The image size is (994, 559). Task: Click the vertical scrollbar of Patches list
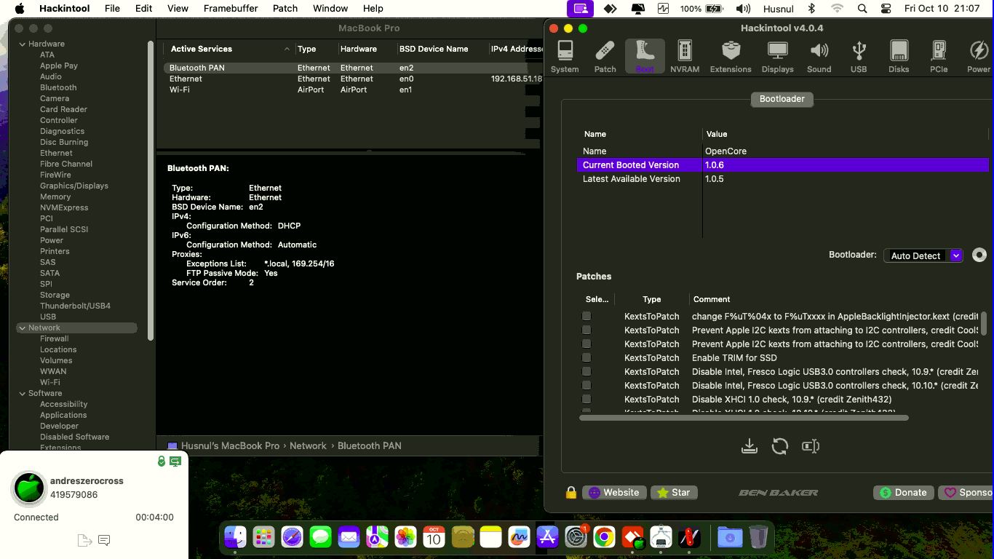pyautogui.click(x=984, y=323)
